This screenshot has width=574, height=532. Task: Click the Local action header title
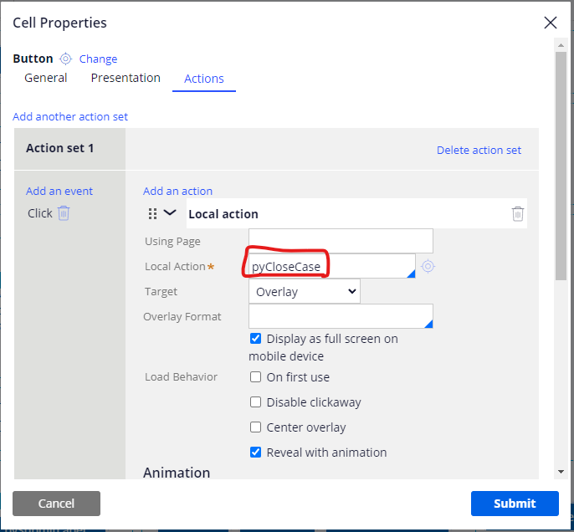(x=223, y=214)
